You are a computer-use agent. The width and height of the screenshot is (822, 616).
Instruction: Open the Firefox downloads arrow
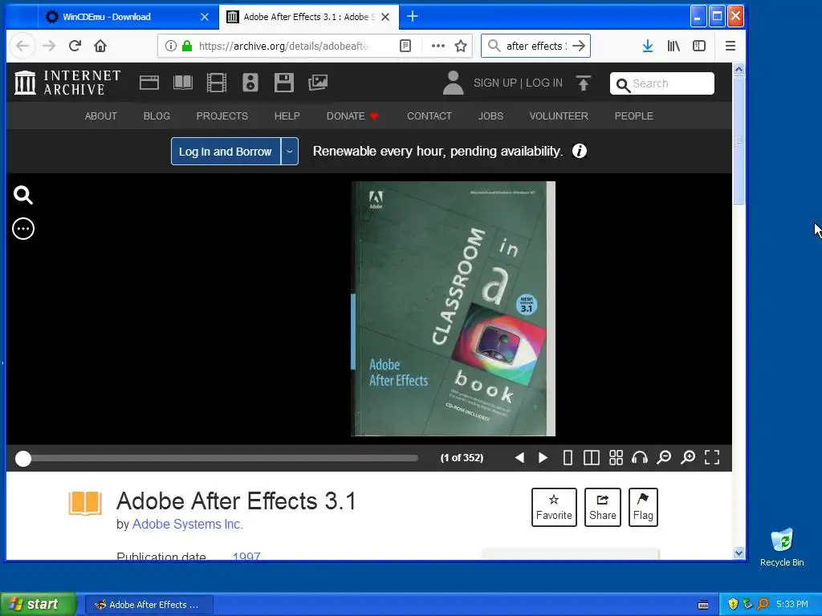click(648, 46)
